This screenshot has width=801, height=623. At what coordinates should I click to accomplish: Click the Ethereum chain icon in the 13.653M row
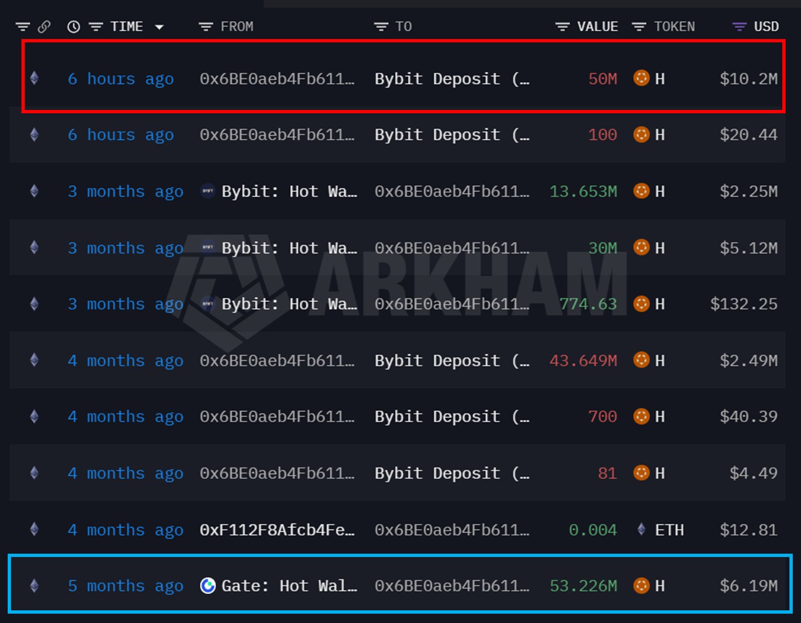(x=34, y=191)
